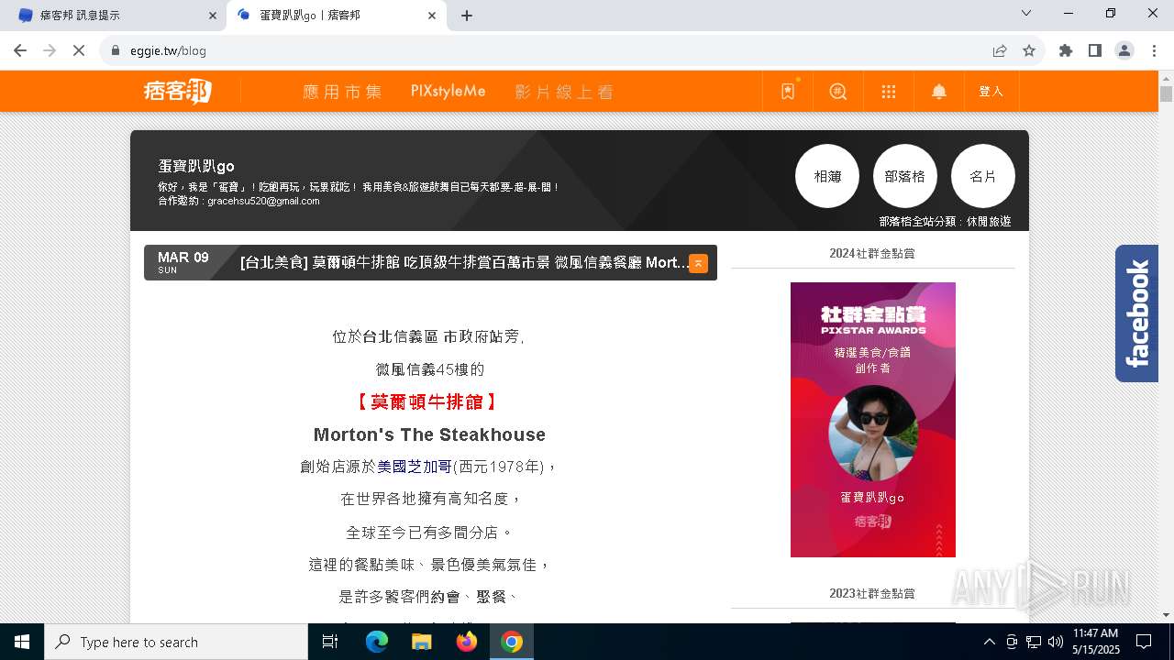Click the share page icon in address bar

tap(1000, 50)
